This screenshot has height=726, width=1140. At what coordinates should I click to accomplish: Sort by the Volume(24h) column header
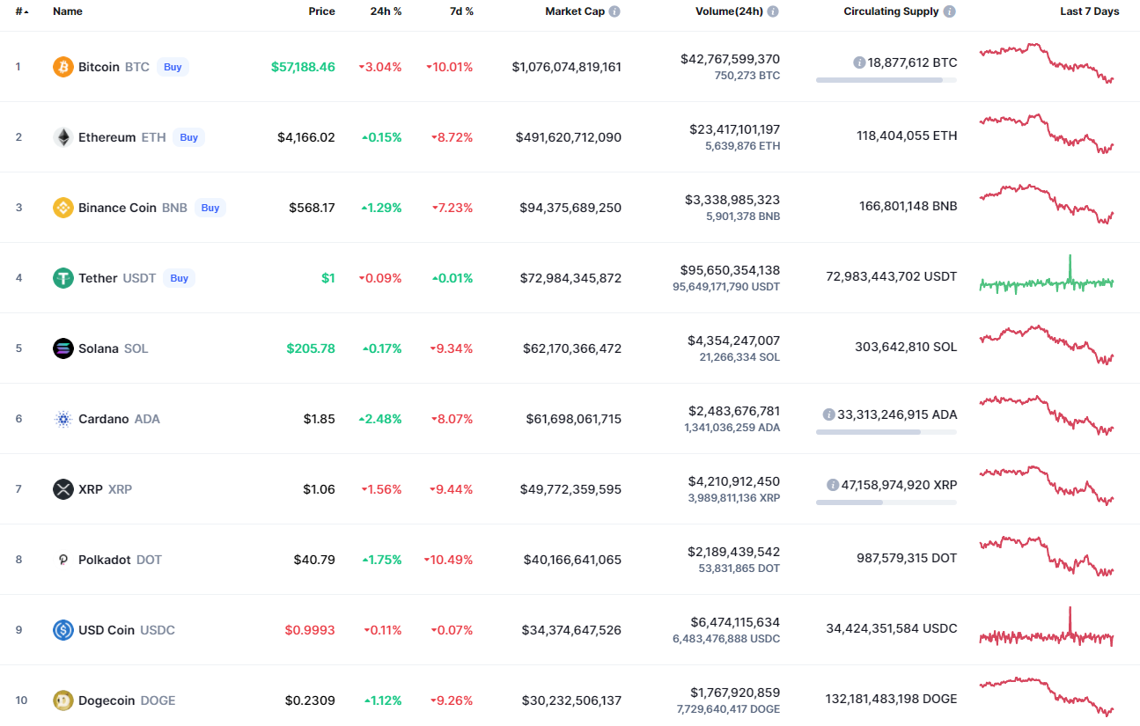[x=729, y=11]
